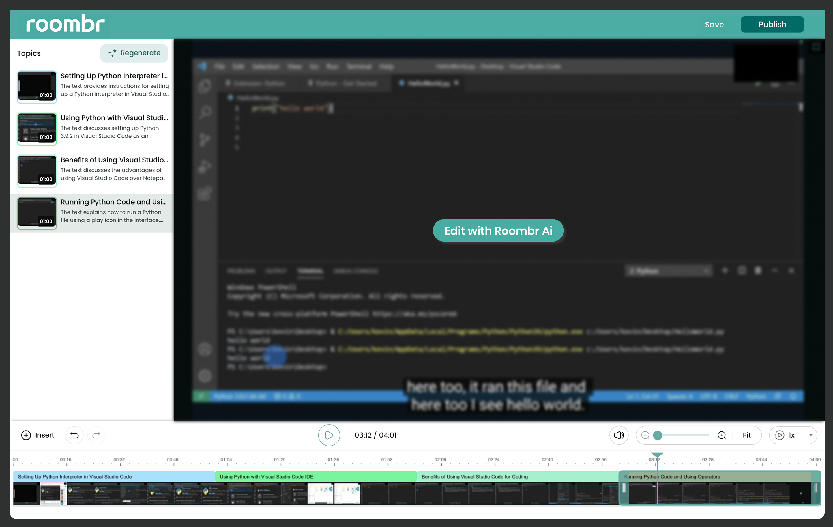The width and height of the screenshot is (833, 527).
Task: Click the Insert plus icon
Action: [26, 435]
